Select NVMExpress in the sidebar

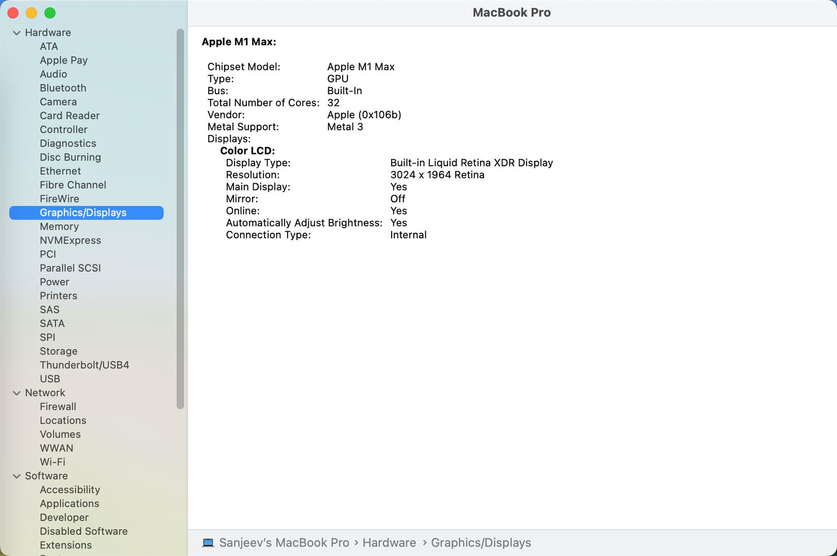[x=71, y=241]
